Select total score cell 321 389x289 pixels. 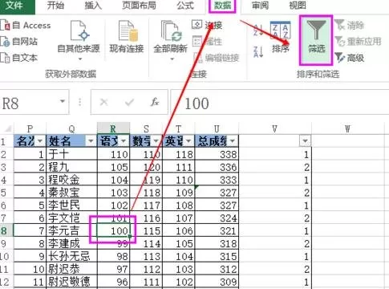point(217,230)
